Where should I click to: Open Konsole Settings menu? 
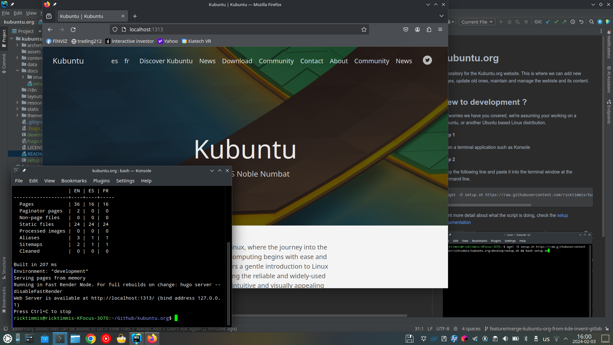(125, 181)
